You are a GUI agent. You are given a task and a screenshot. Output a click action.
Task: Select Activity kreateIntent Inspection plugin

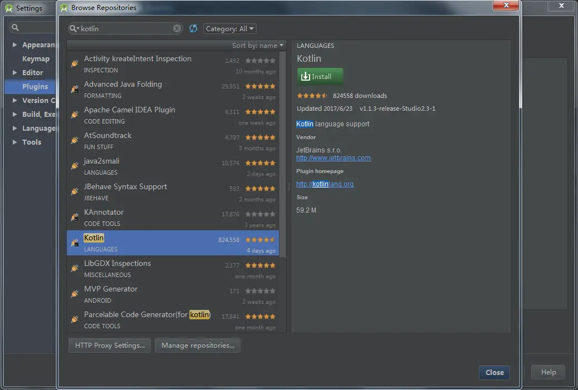pyautogui.click(x=173, y=64)
